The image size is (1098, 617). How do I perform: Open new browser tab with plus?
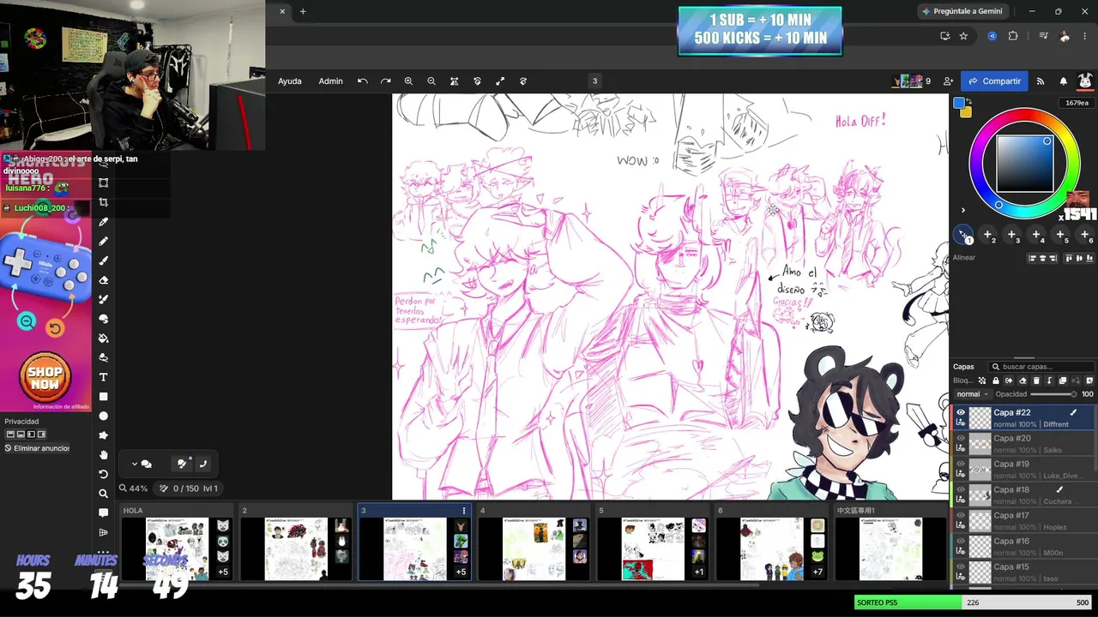[303, 11]
